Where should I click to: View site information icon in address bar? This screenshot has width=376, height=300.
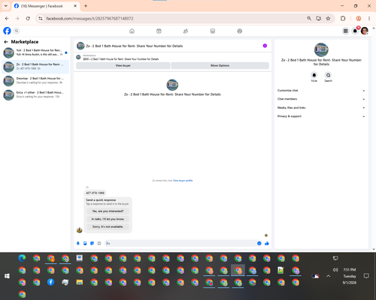[x=41, y=19]
